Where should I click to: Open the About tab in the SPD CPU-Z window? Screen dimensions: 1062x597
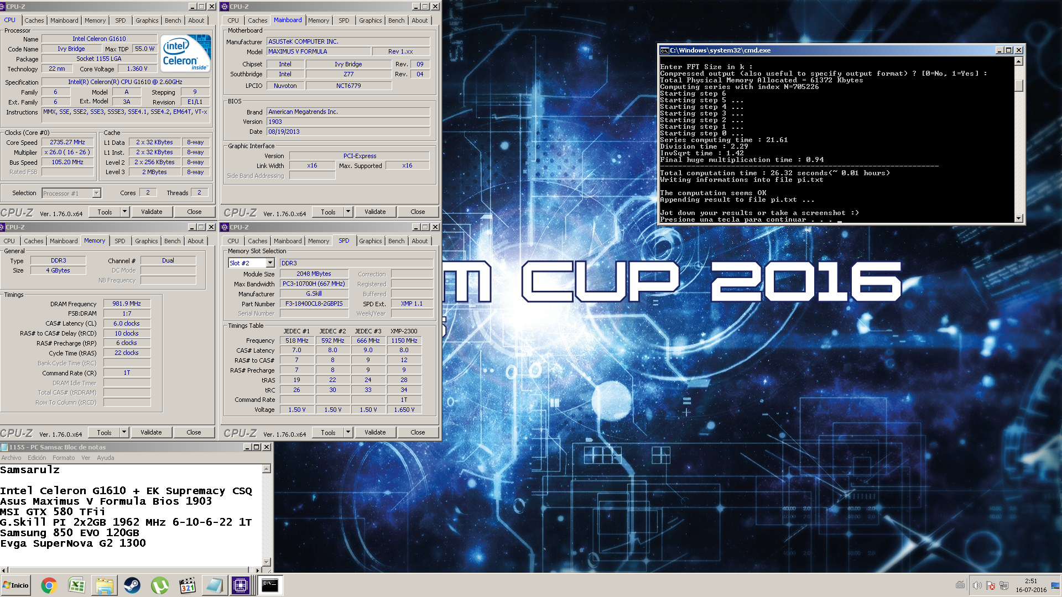click(x=419, y=241)
